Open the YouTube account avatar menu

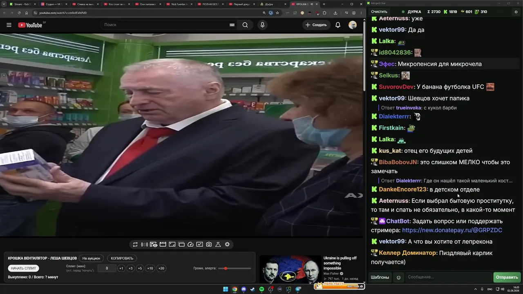353,25
